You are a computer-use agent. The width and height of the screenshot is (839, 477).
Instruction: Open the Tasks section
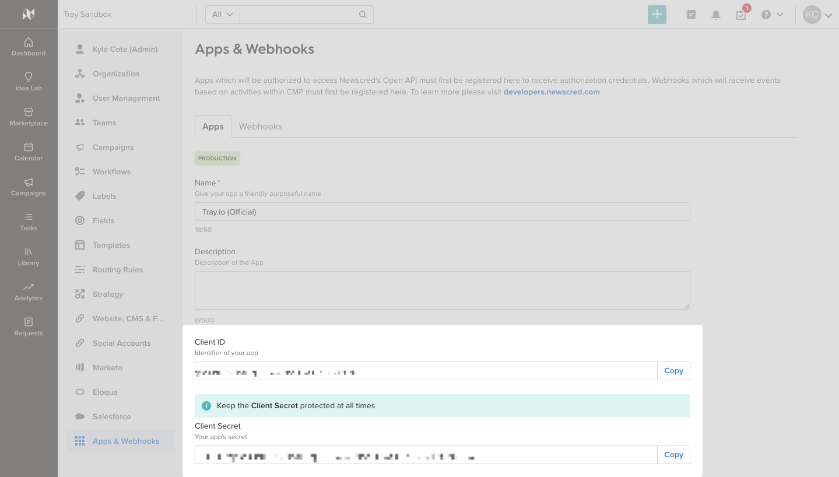(x=28, y=222)
